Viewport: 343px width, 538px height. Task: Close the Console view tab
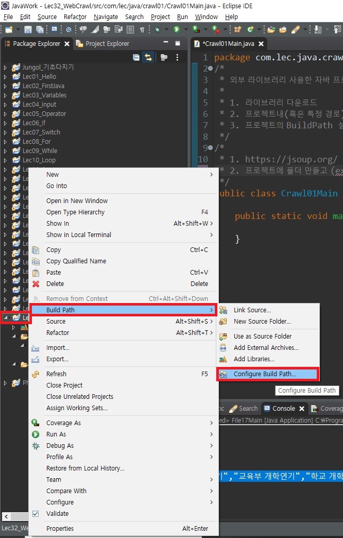pos(302,409)
